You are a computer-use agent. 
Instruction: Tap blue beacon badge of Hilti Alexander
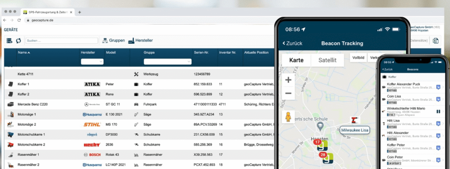click(438, 136)
